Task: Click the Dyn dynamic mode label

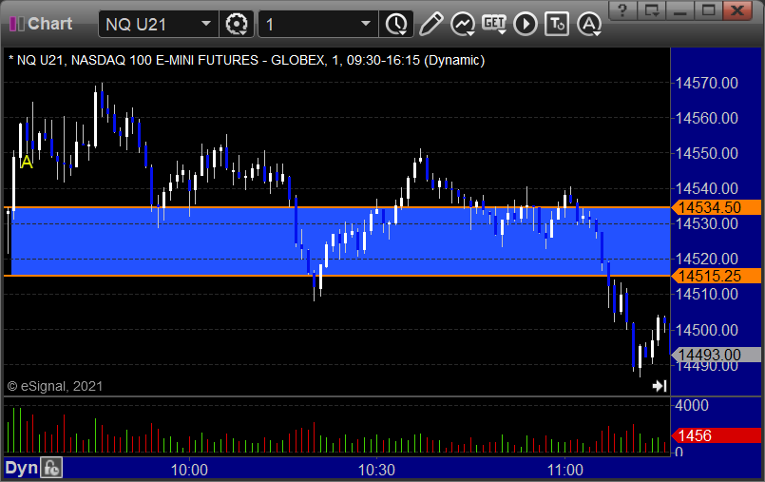Action: [22, 469]
